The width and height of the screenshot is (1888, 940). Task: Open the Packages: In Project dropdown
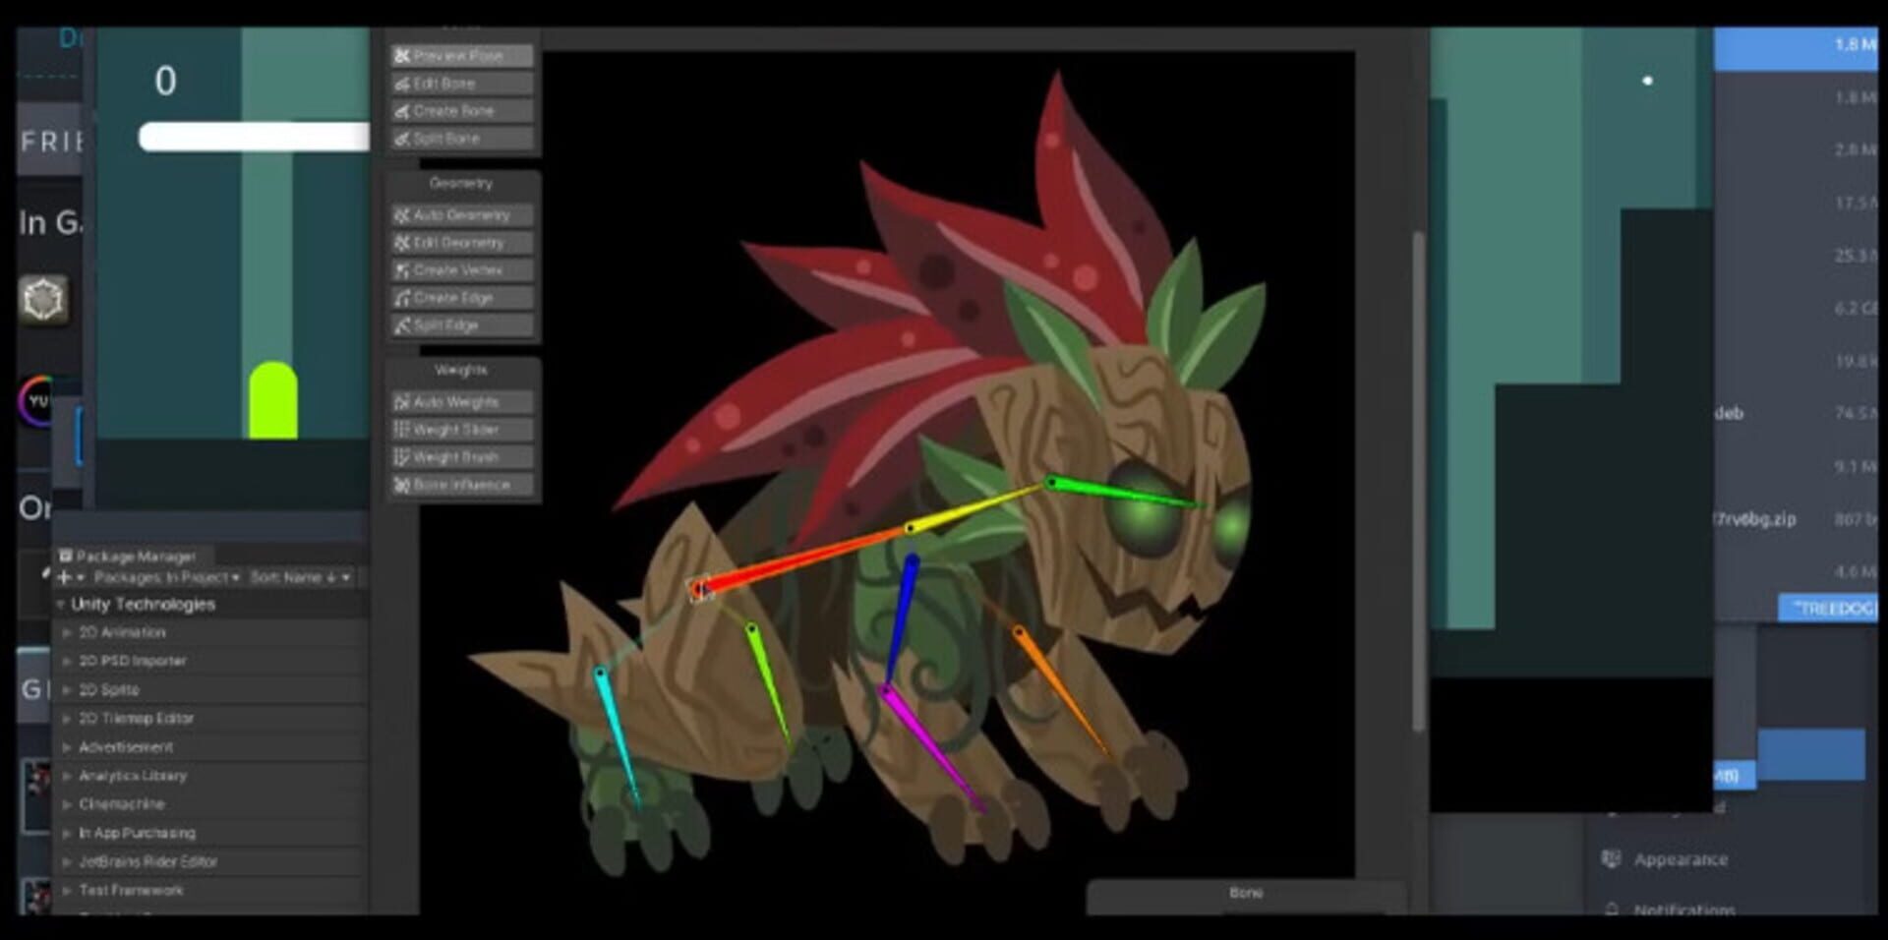(x=166, y=577)
